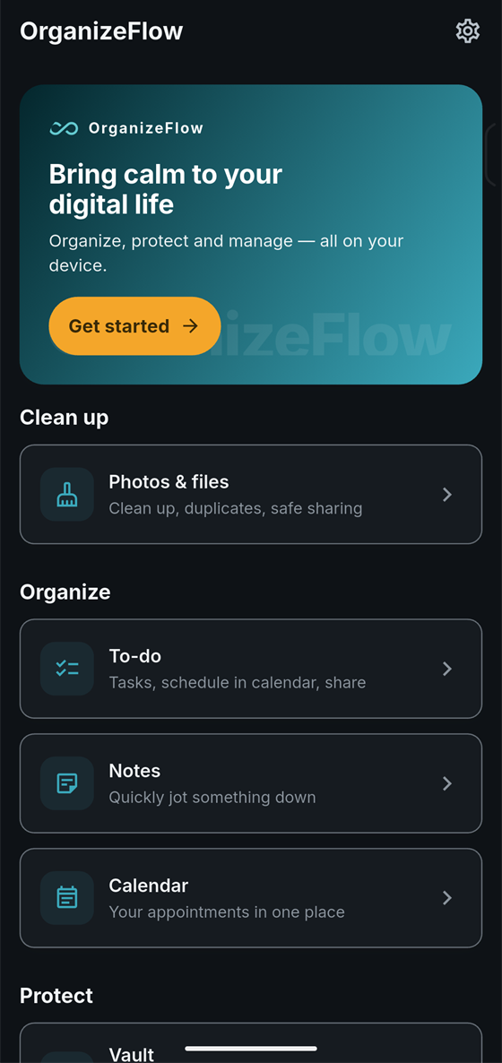
Task: Click the broom icon for Photos & files
Action: 67,494
